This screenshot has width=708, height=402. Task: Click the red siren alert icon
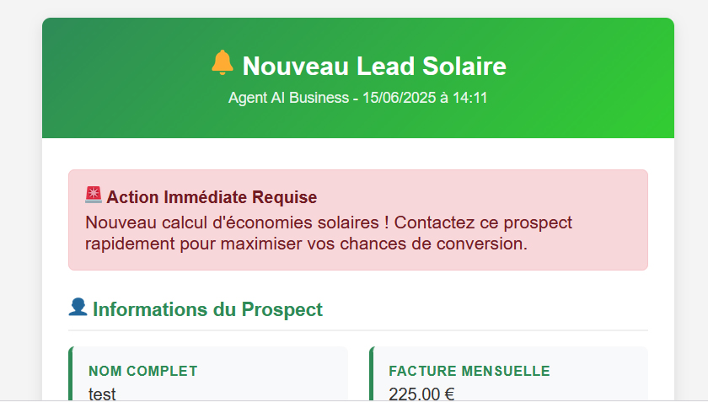coord(94,196)
